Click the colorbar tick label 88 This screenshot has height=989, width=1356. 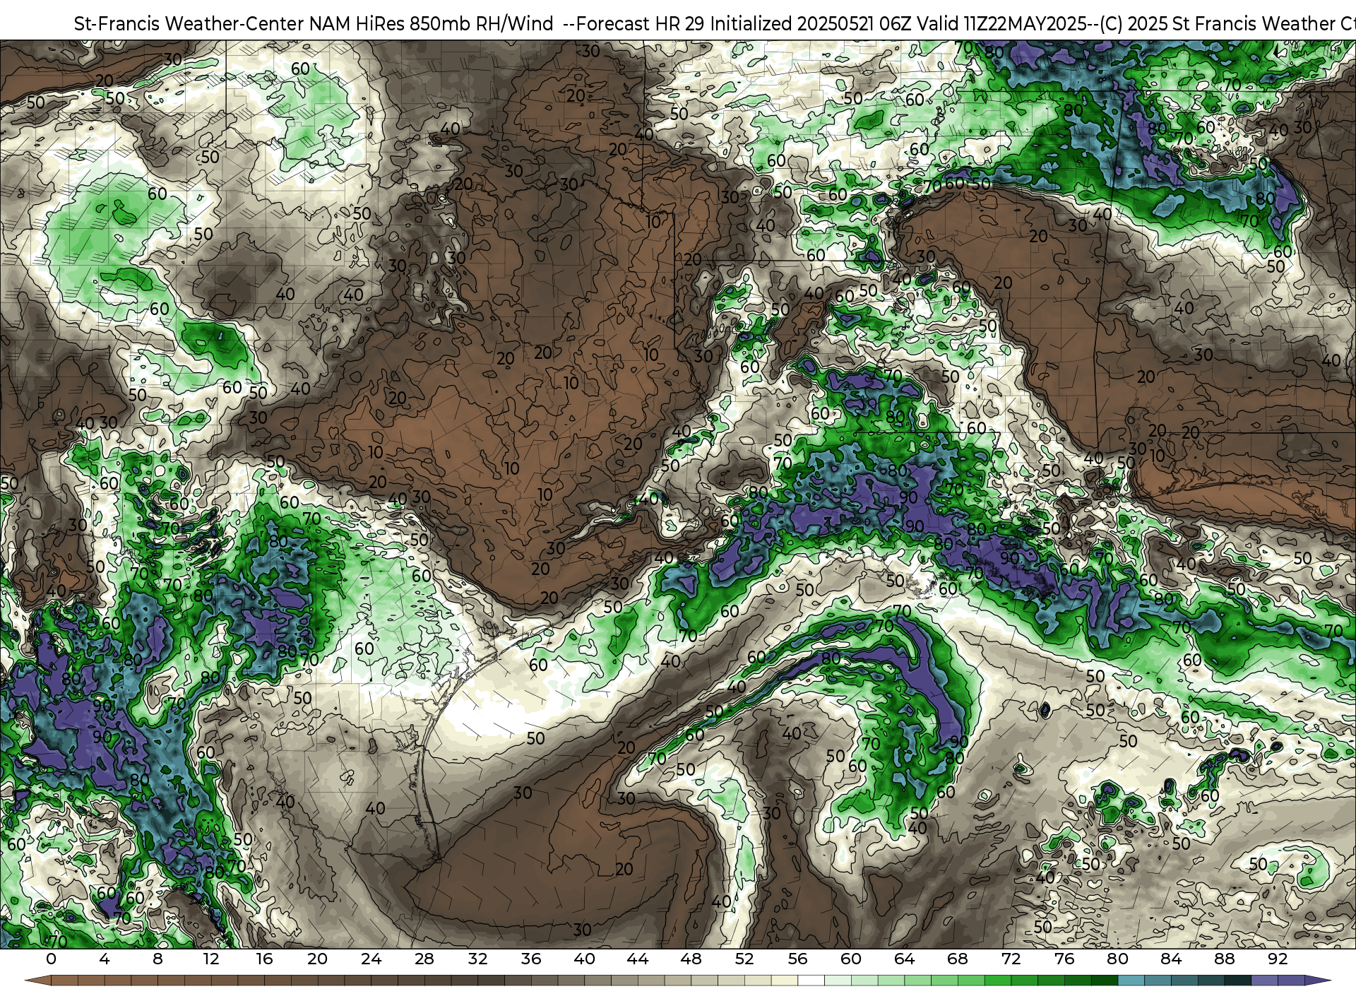click(1225, 959)
